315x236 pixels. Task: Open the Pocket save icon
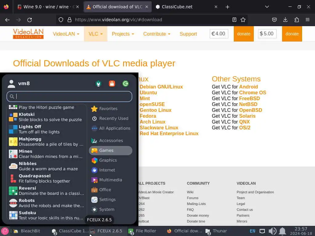pos(274,20)
